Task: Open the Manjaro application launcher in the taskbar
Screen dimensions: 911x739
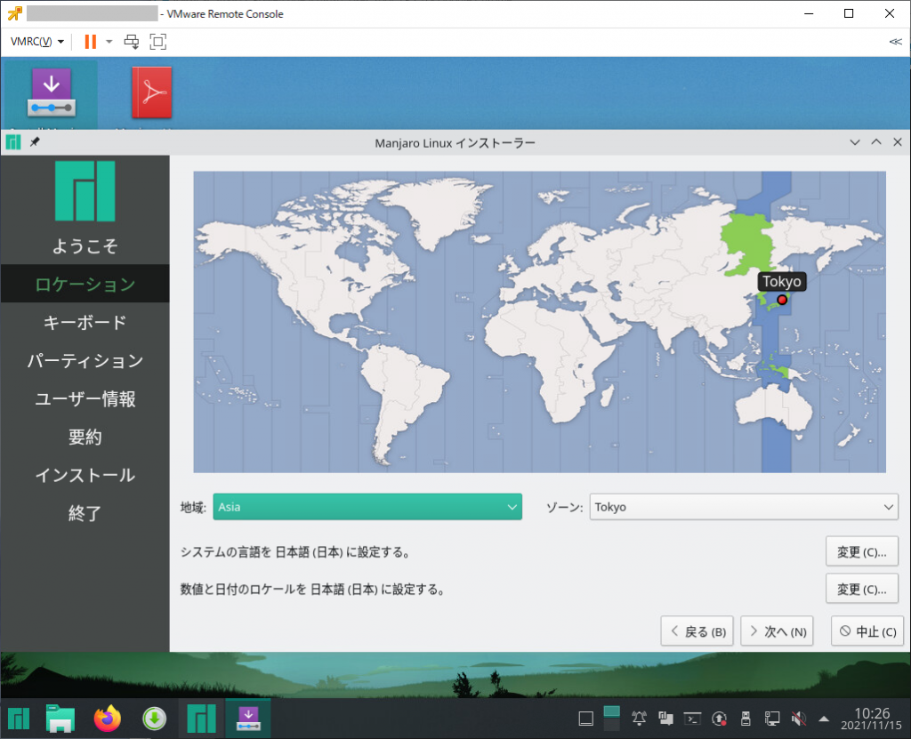Action: point(19,719)
